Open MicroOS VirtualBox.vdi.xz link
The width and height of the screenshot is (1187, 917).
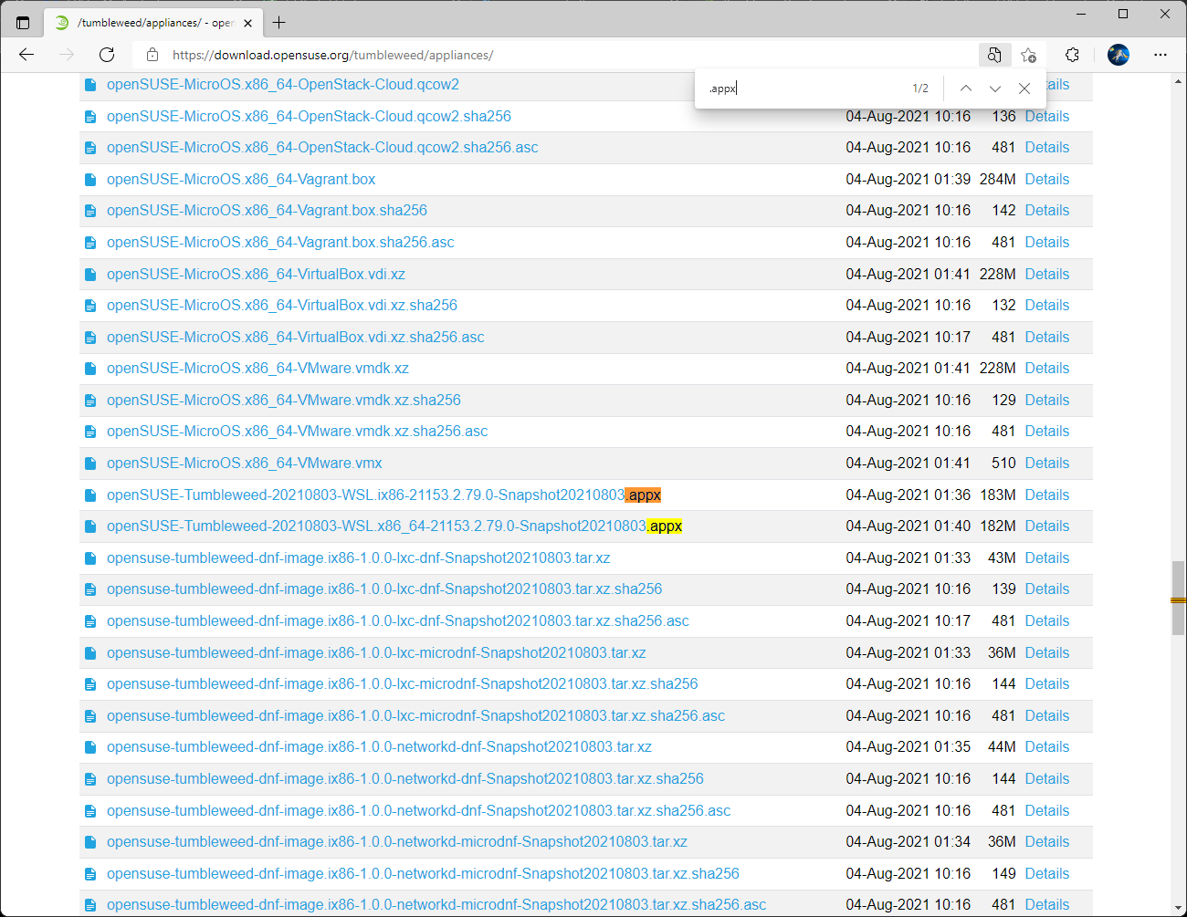256,274
